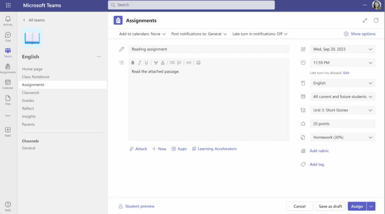The image size is (385, 214).
Task: Insert an image into the instructions
Action: tap(198, 62)
